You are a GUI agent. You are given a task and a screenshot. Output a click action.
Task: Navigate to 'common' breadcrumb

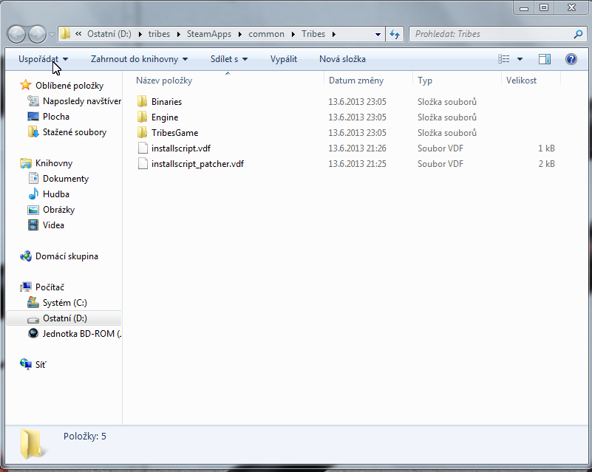tap(266, 34)
